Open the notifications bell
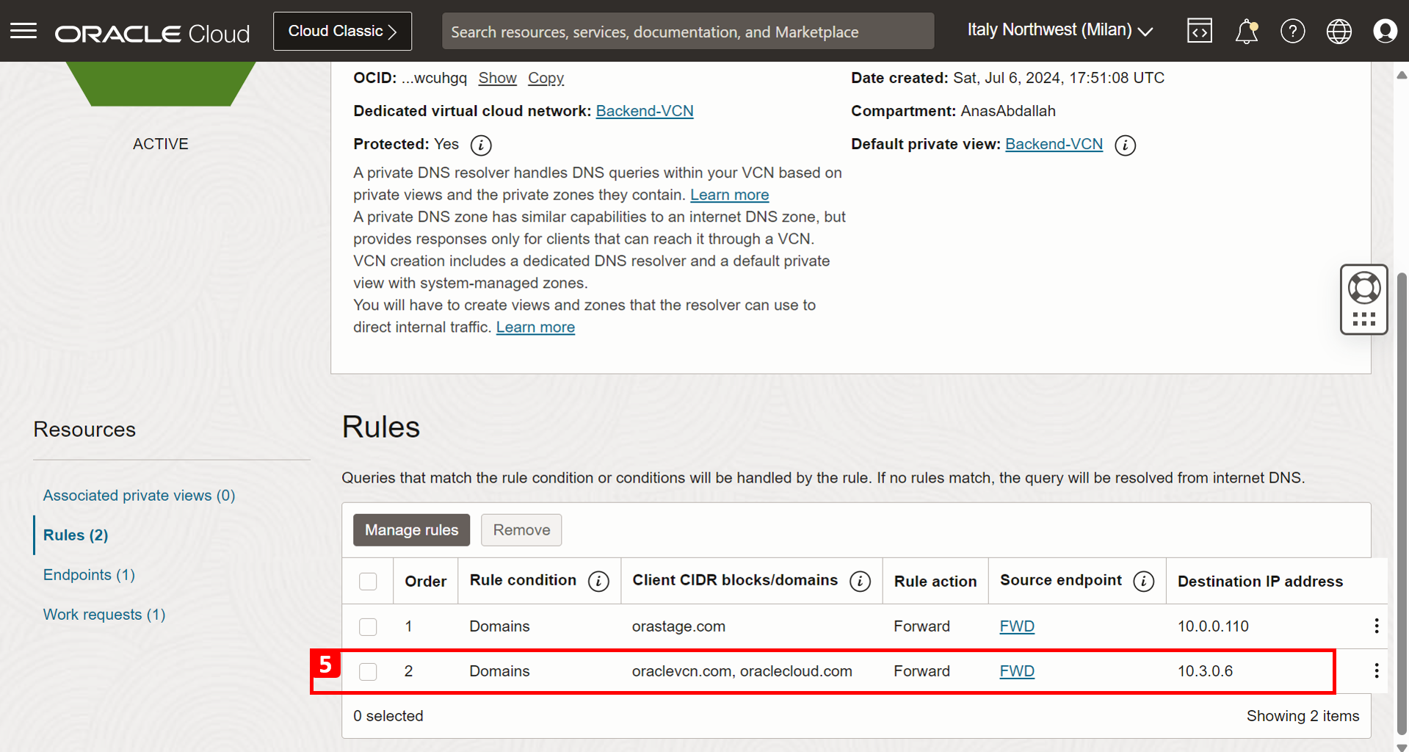Screen dimensions: 1409x752 coord(1247,31)
